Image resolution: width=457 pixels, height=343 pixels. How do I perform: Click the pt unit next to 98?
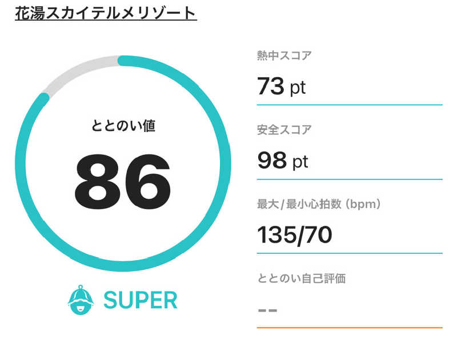(x=300, y=162)
